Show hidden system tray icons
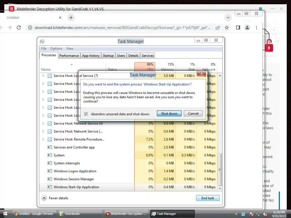 pyautogui.click(x=236, y=214)
